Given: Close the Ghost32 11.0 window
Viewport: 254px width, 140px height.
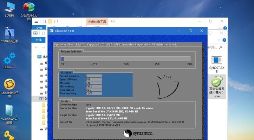Looking at the screenshot, I should coord(202,31).
